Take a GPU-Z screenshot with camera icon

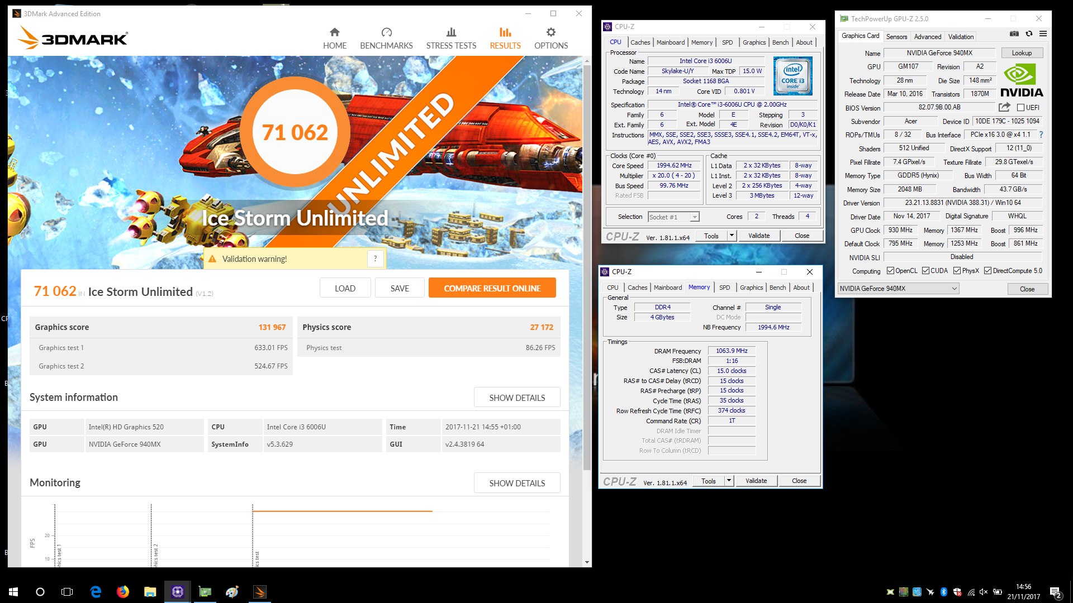coord(1014,33)
